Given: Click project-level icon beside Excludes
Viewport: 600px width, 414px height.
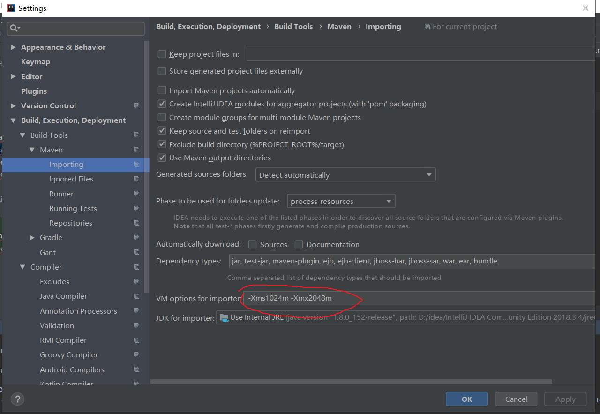Looking at the screenshot, I should tap(136, 282).
